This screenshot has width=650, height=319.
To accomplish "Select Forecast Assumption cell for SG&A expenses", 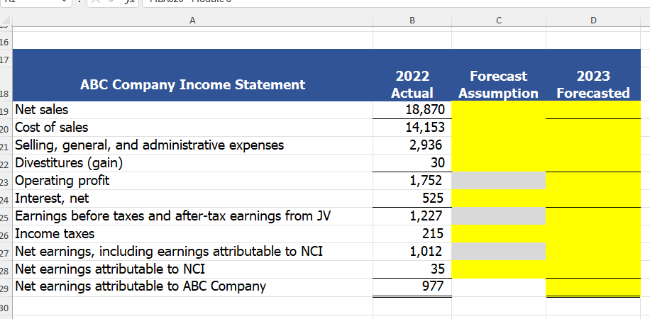I will 499,145.
